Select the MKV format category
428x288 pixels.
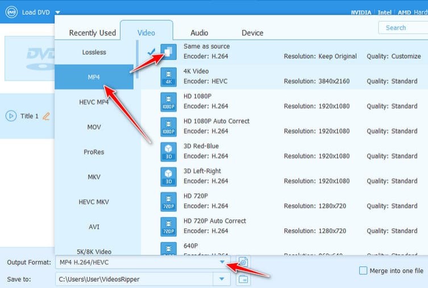(94, 177)
